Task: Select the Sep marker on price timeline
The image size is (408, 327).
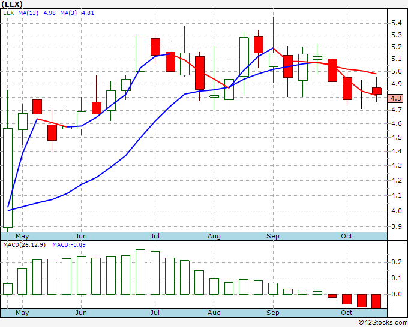Action: pyautogui.click(x=272, y=236)
